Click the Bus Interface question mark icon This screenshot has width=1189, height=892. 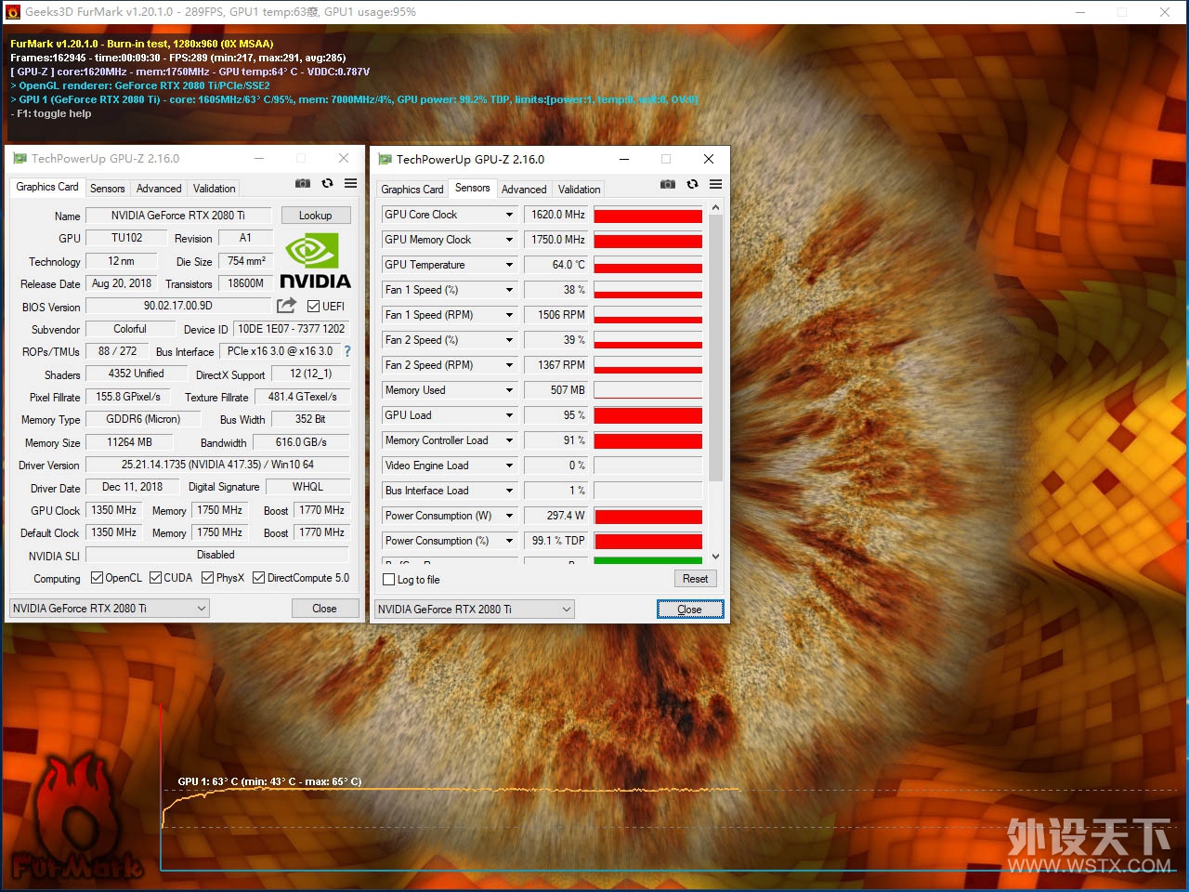347,351
